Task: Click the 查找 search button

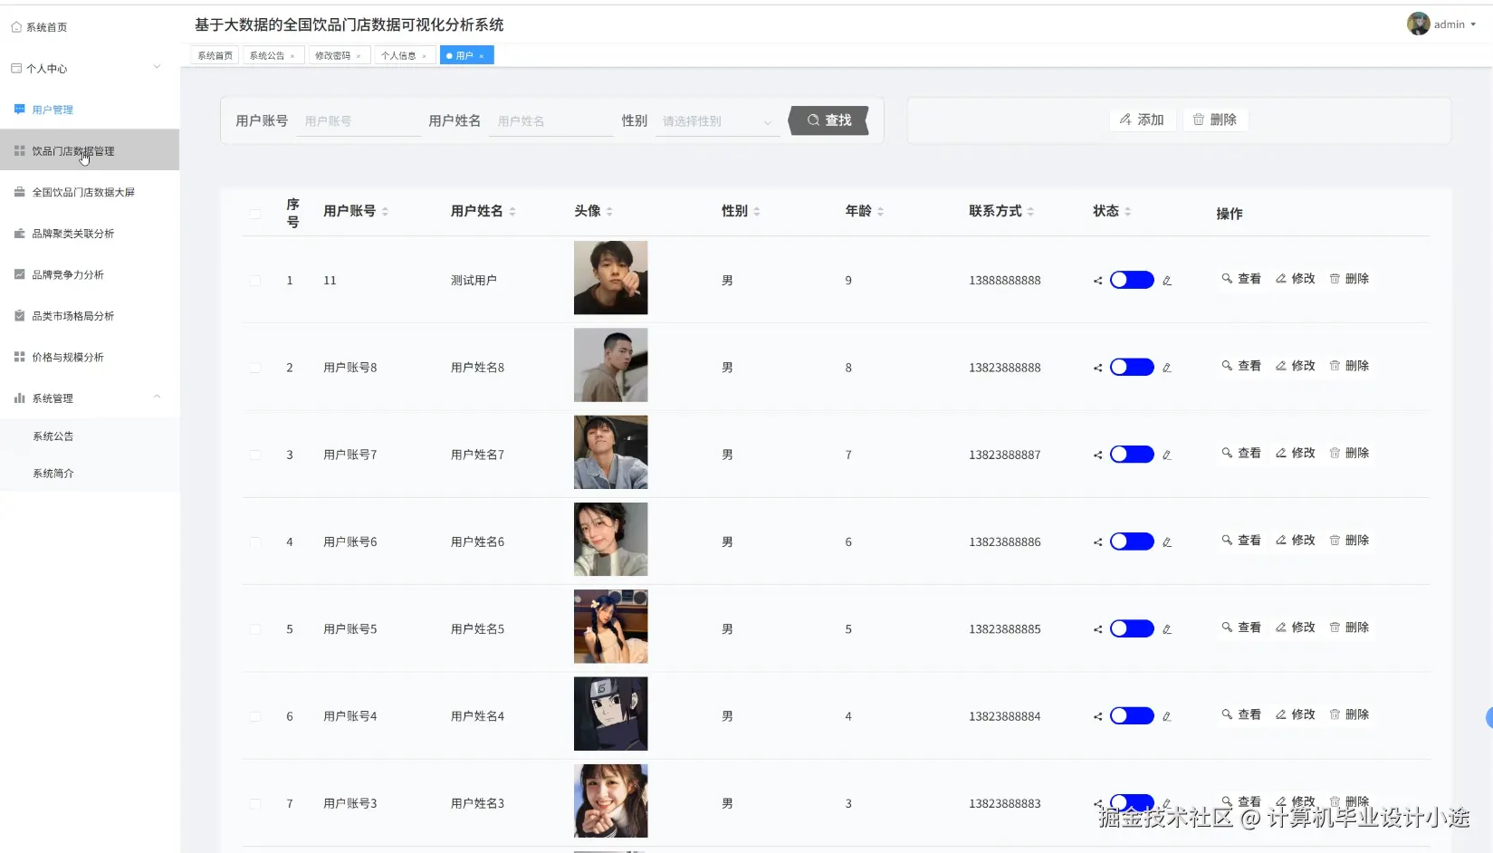Action: [x=828, y=120]
